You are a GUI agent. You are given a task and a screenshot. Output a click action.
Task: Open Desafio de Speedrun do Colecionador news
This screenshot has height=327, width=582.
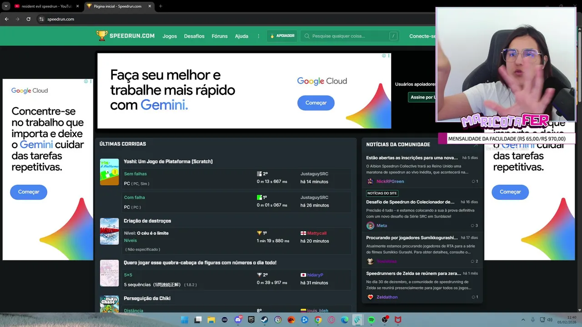[410, 202]
